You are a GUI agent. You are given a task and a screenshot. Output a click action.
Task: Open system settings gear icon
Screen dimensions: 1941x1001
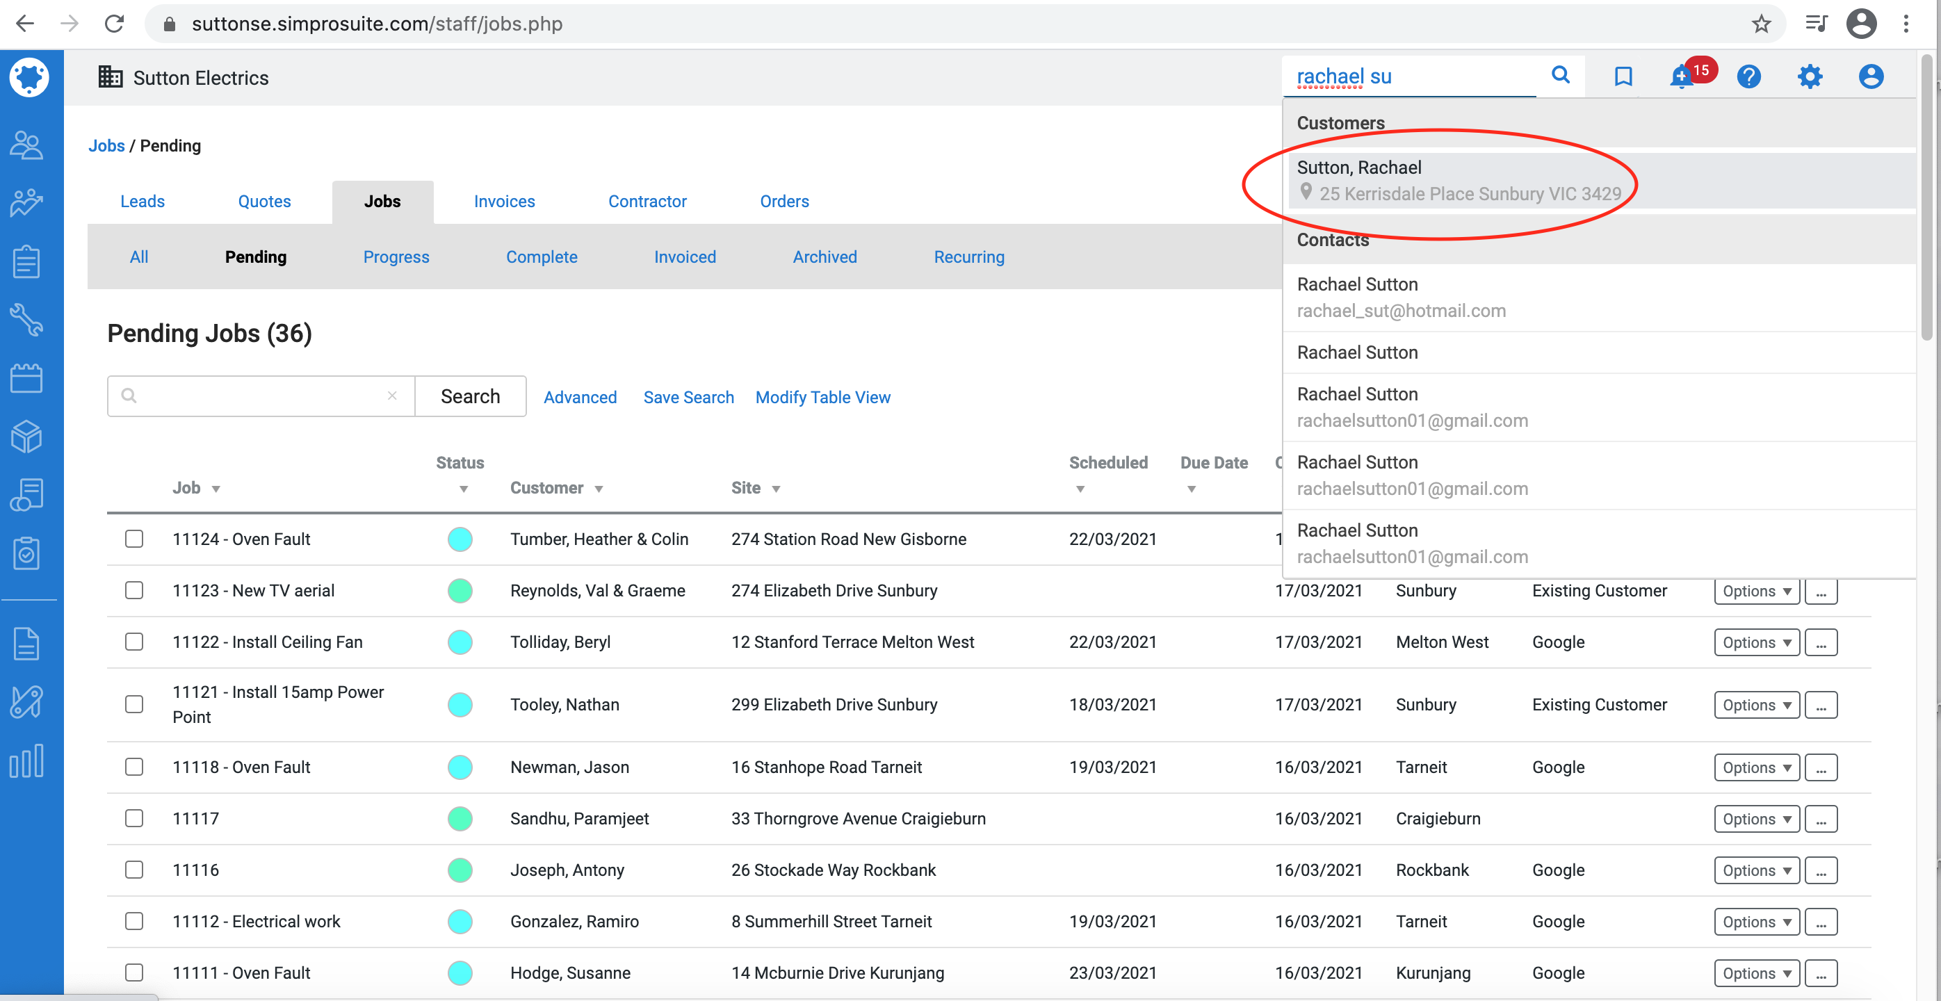[1809, 77]
